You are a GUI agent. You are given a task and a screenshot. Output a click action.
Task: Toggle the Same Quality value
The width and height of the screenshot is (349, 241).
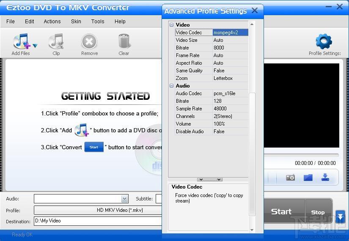click(x=230, y=71)
